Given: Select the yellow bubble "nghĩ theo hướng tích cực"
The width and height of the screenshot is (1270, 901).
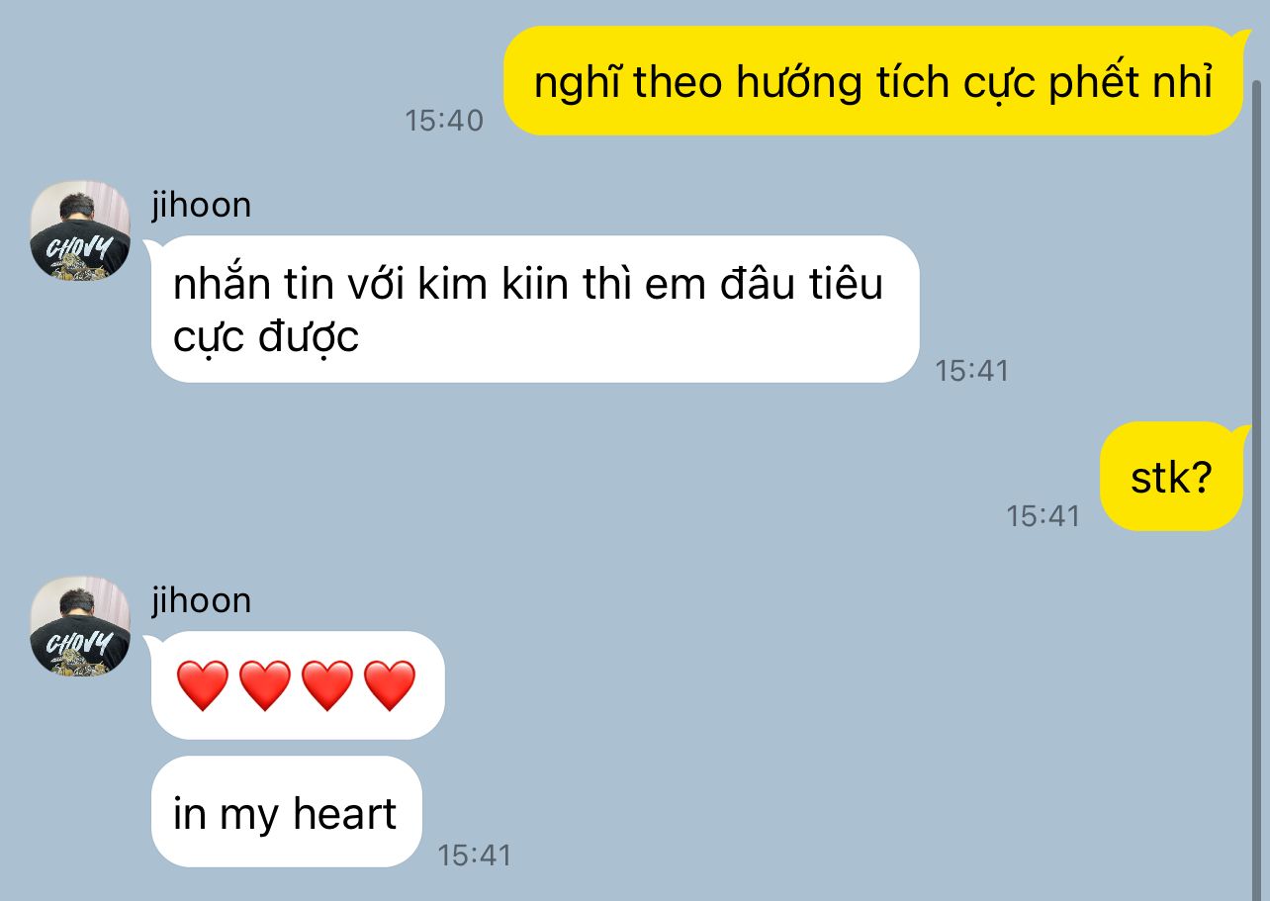Looking at the screenshot, I should pyautogui.click(x=874, y=81).
